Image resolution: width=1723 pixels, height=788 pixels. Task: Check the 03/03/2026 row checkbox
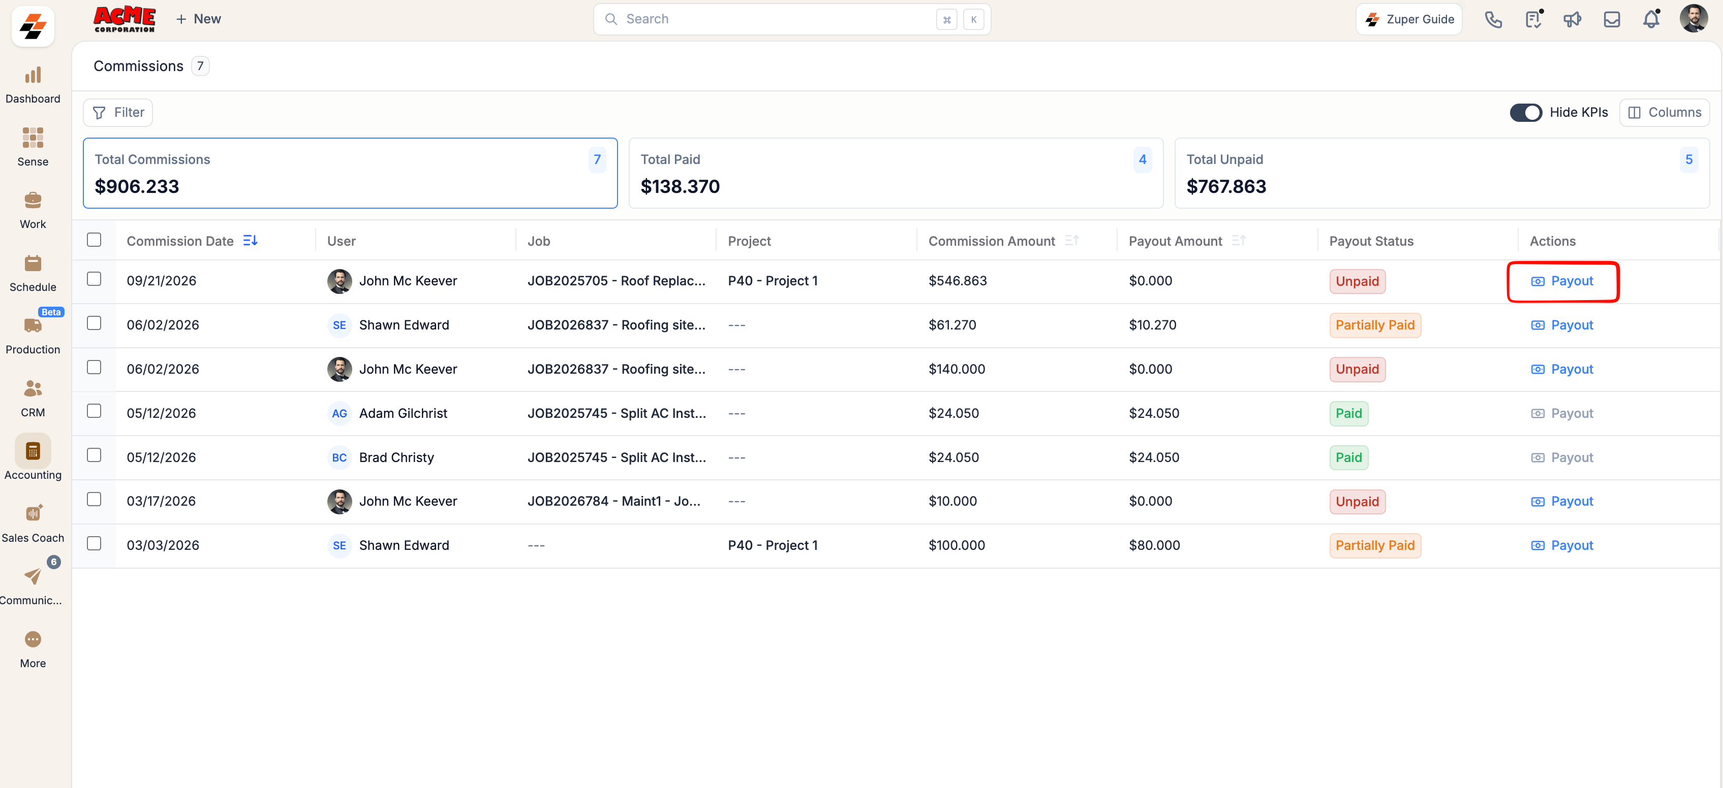tap(95, 543)
